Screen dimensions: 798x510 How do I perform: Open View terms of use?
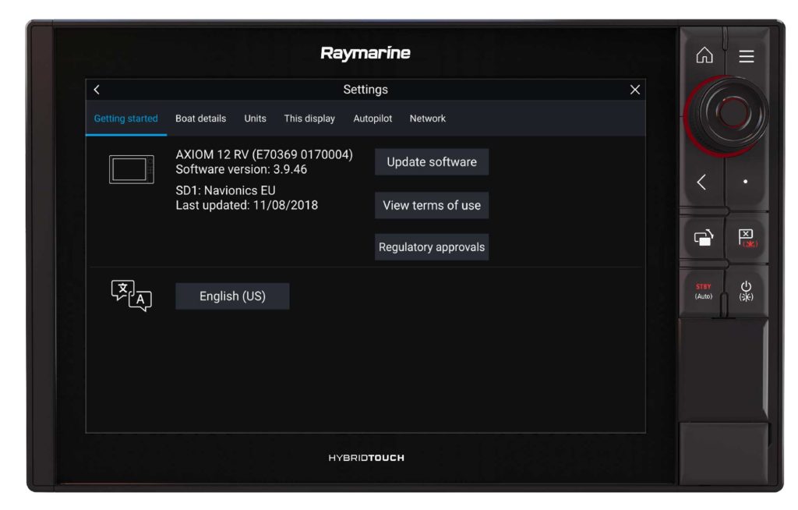[432, 205]
